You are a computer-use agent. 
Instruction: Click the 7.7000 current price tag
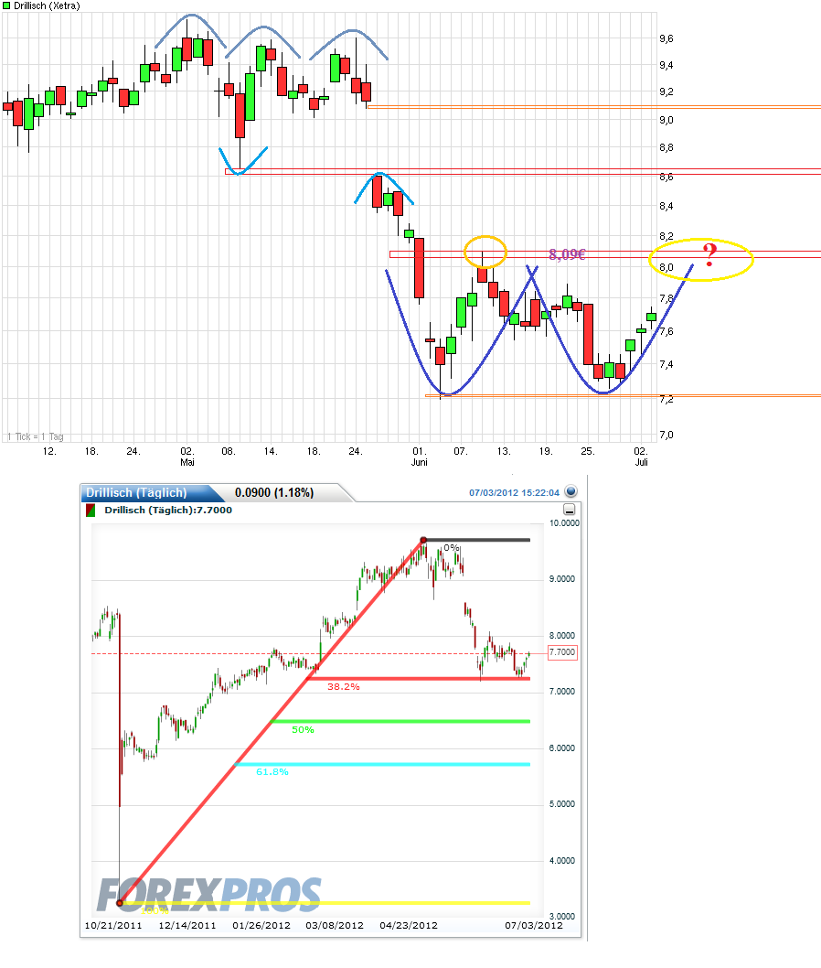click(562, 652)
